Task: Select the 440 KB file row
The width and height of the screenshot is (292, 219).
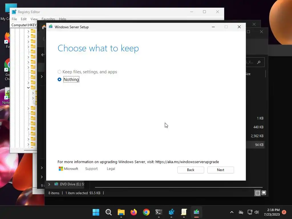Action: pyautogui.click(x=255, y=127)
